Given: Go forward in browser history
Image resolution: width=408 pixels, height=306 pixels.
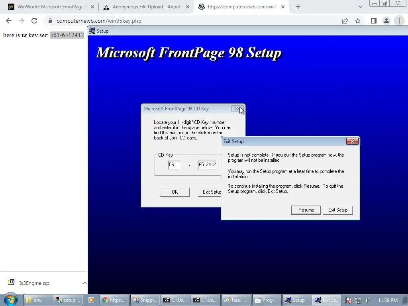Looking at the screenshot, I should coord(22,21).
